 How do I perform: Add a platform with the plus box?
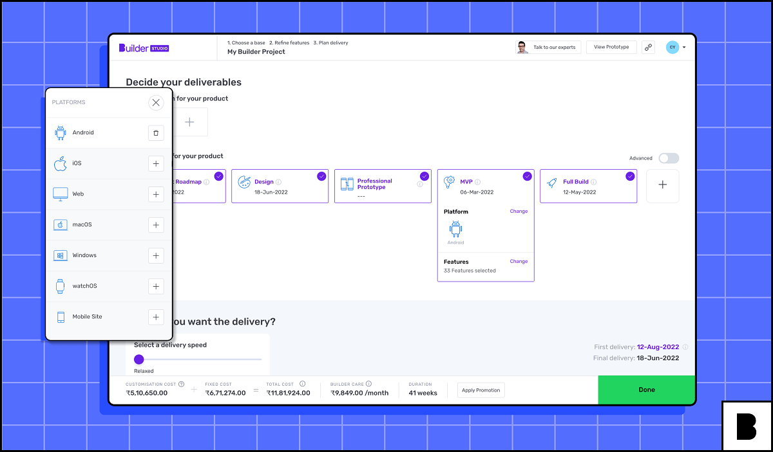[189, 122]
